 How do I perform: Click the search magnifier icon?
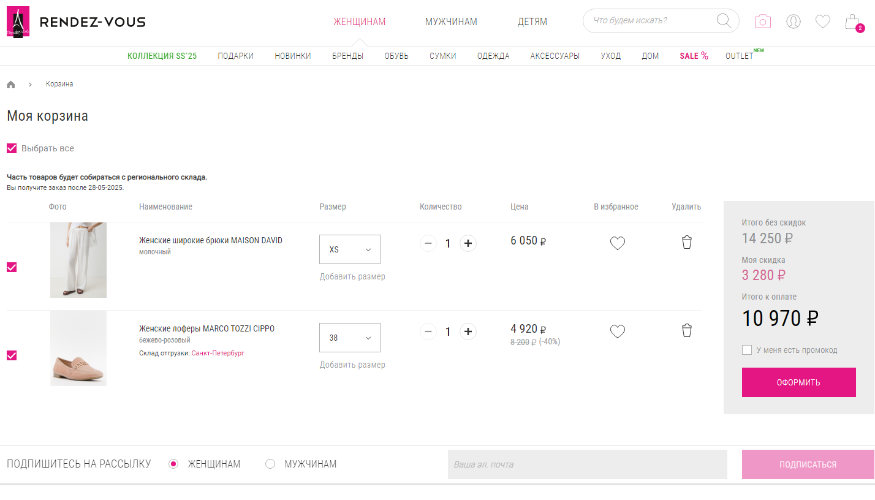click(724, 21)
